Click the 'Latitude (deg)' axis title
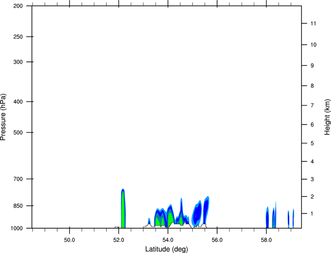Screen dimensions: 331x253 pos(166,249)
